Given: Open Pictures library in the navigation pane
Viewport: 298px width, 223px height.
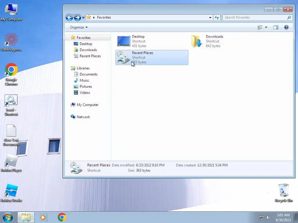Looking at the screenshot, I should tap(86, 87).
